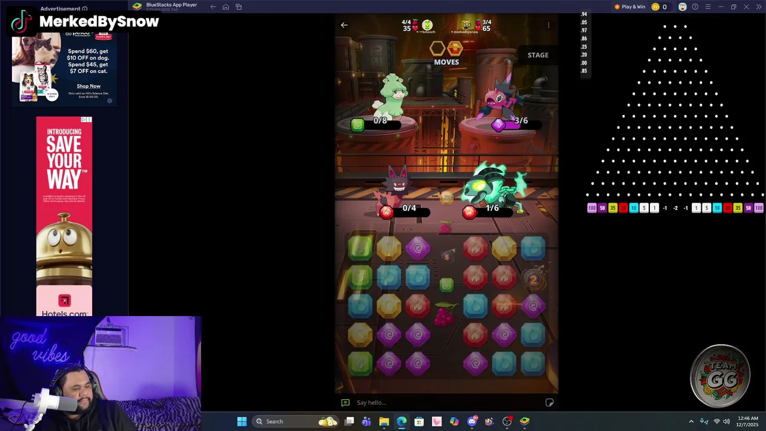Click the -2 plinko slot
The height and width of the screenshot is (431, 766).
click(676, 208)
